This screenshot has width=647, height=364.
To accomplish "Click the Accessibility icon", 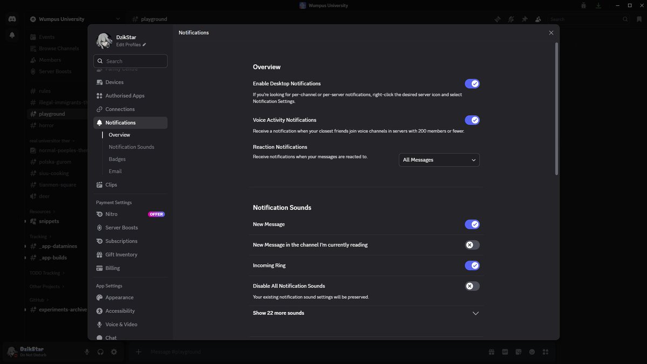I will click(x=100, y=311).
